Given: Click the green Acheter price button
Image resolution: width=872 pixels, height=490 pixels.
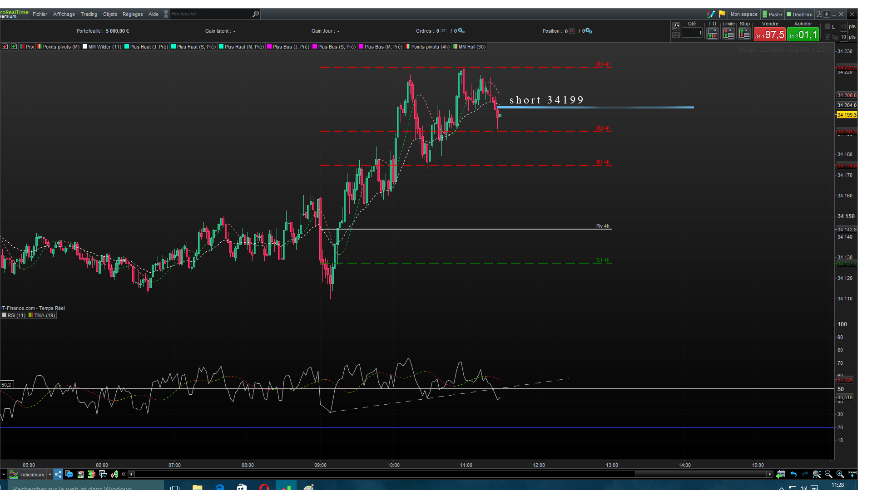Looking at the screenshot, I should tap(803, 34).
